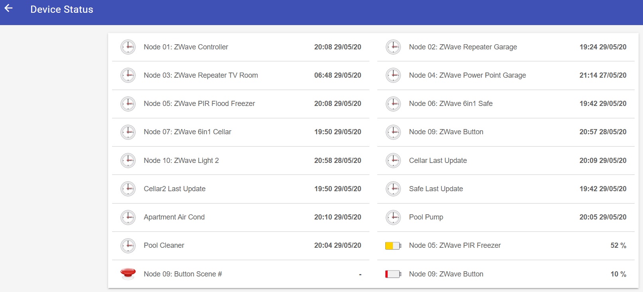Click clock icon for Node 10 ZWave Light 2
Image resolution: width=643 pixels, height=292 pixels.
pos(128,161)
